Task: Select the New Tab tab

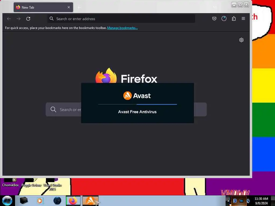Action: coord(43,7)
